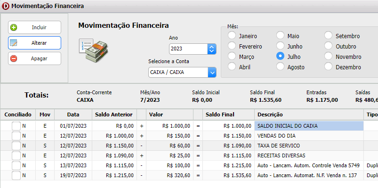
Task: Click the Saldo Anterior column header
Action: tap(114, 114)
